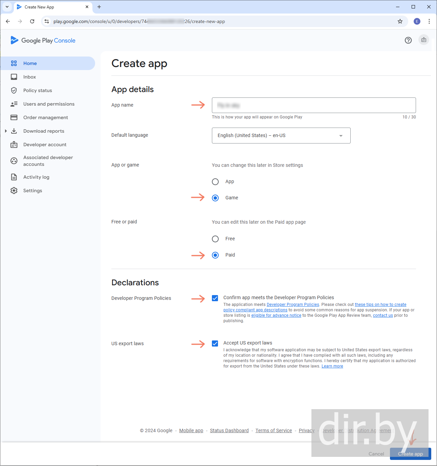
Task: Select the Game radio button
Action: tap(215, 198)
